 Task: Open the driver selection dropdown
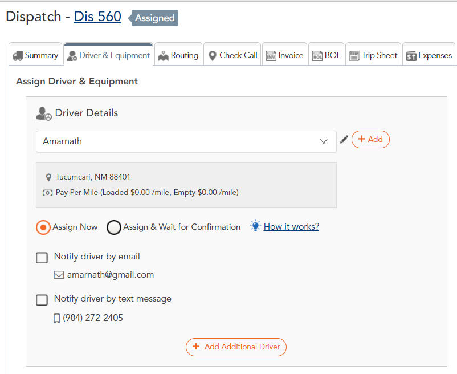point(324,141)
